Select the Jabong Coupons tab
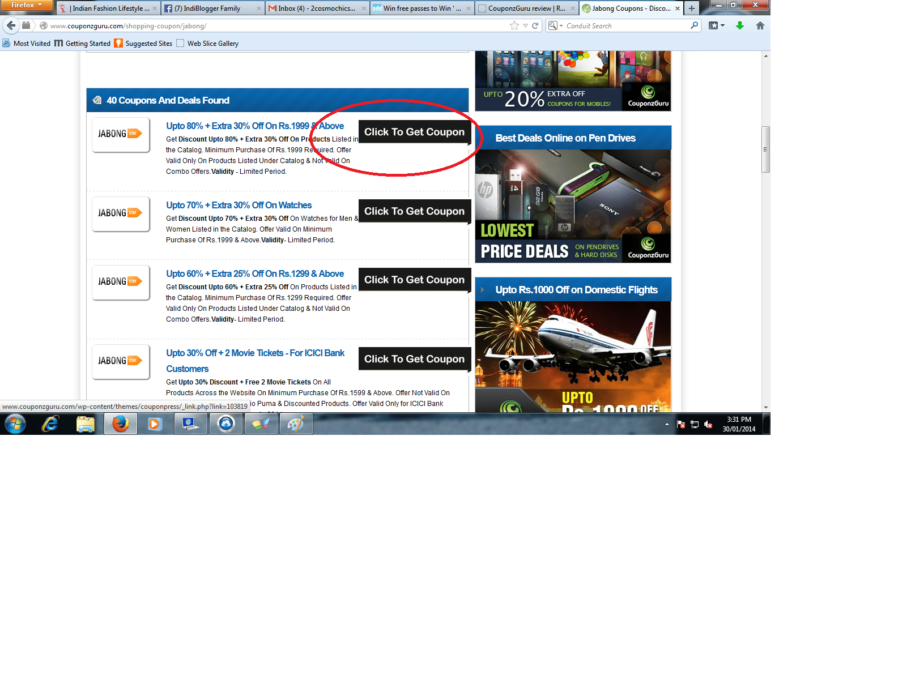 coord(630,8)
